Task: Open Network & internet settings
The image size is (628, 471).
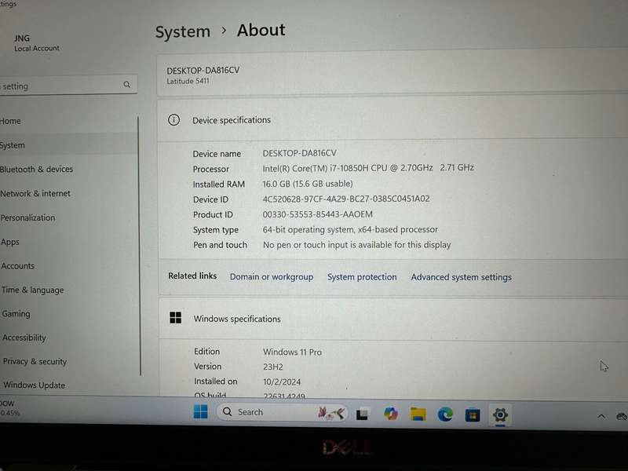Action: coord(35,193)
